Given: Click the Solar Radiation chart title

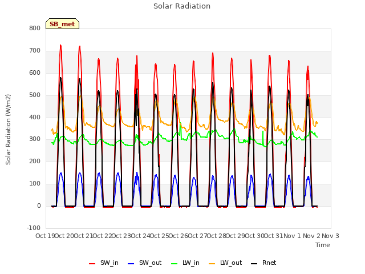Looking at the screenshot, I should click(182, 6).
